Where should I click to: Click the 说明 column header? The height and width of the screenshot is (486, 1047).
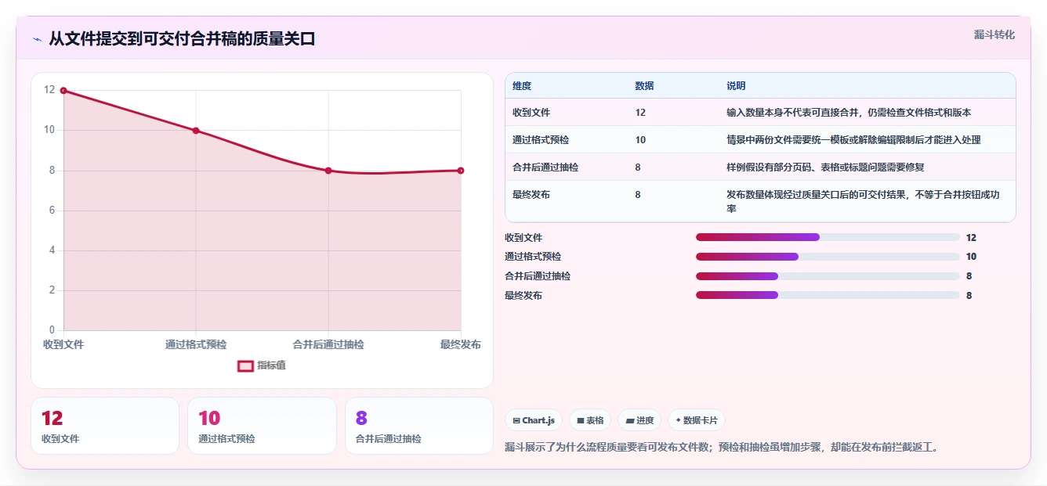tap(736, 86)
